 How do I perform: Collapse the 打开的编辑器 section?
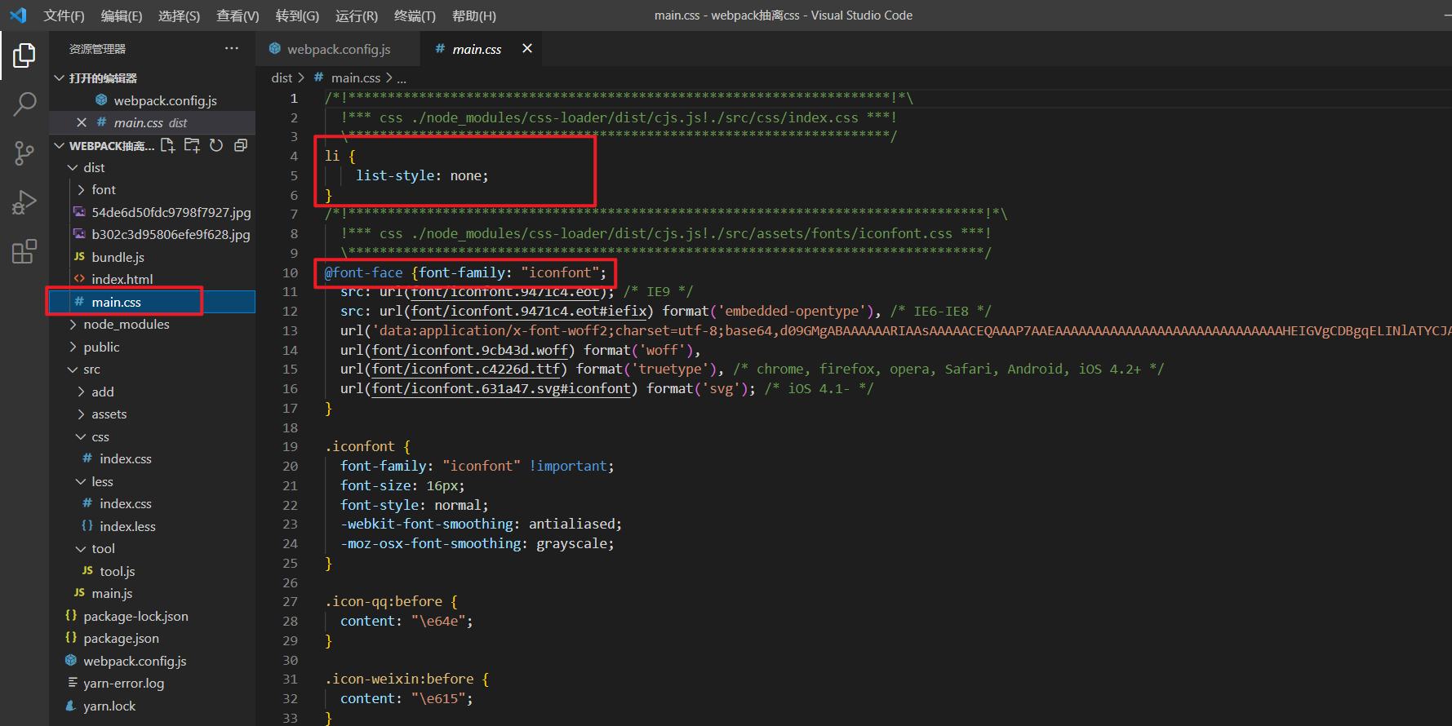click(x=152, y=77)
